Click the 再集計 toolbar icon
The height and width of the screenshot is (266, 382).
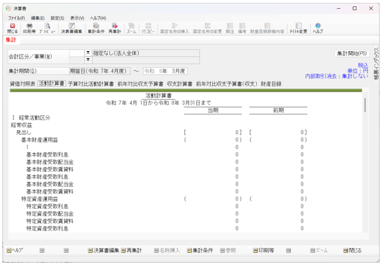point(114,28)
